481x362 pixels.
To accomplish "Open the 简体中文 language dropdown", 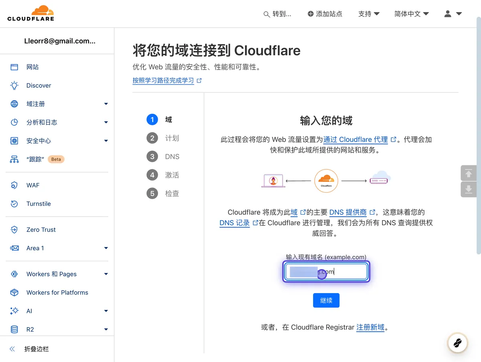I will (412, 14).
